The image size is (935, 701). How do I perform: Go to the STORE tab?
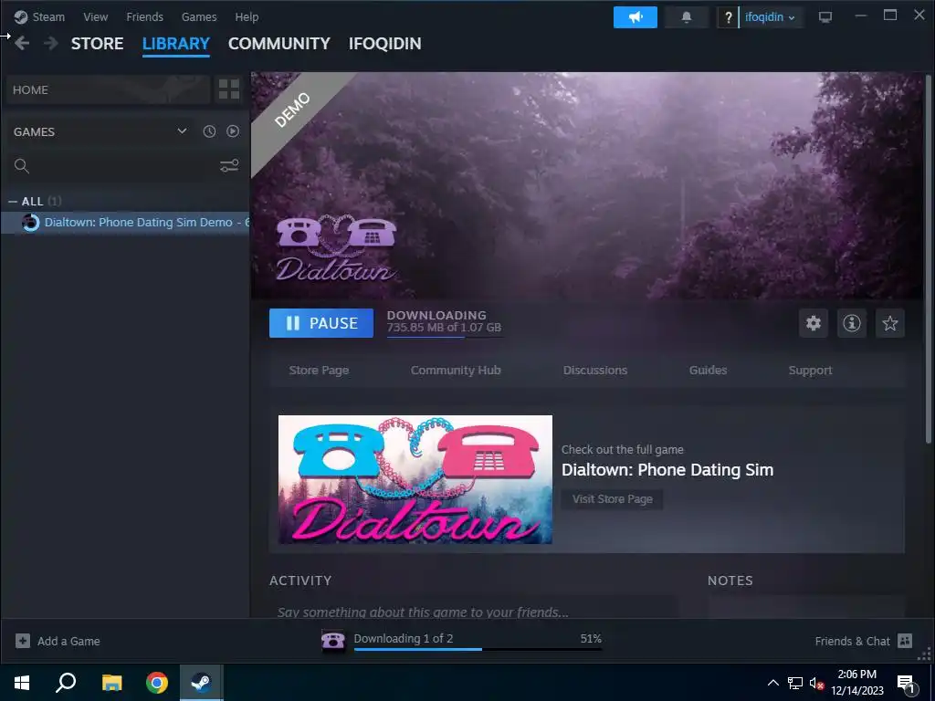point(97,44)
